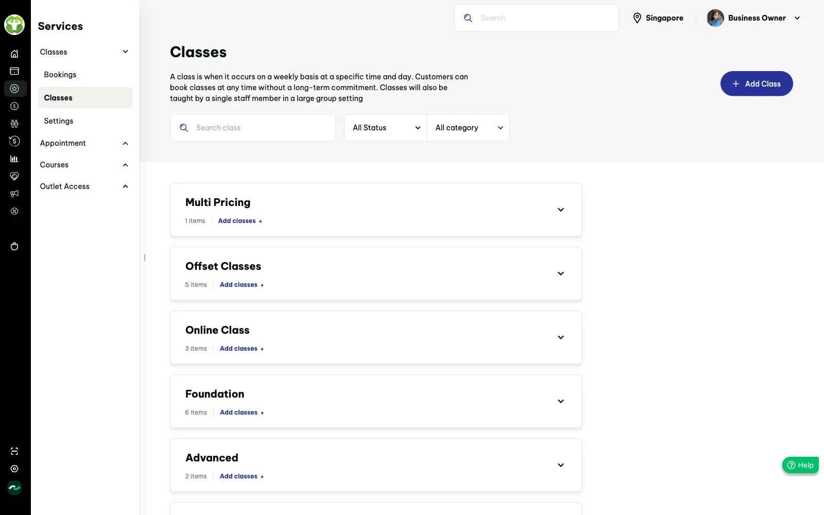Toggle the Outlet Access sidebar section
This screenshot has height=515, width=824.
125,186
